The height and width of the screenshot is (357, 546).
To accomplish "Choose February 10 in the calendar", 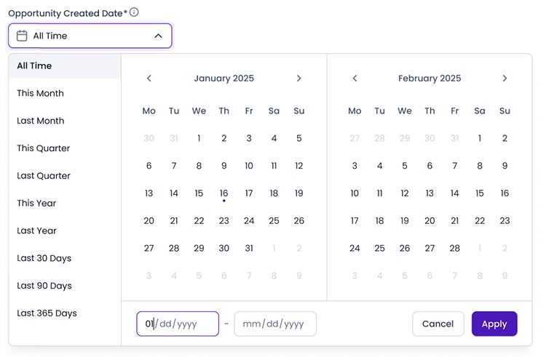I will [x=355, y=193].
